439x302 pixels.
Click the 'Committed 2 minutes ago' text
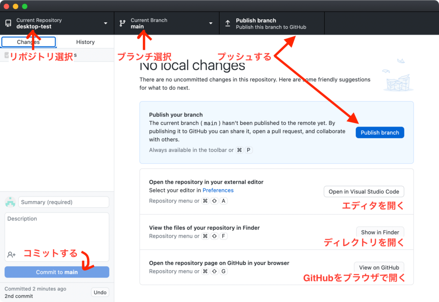(35, 289)
